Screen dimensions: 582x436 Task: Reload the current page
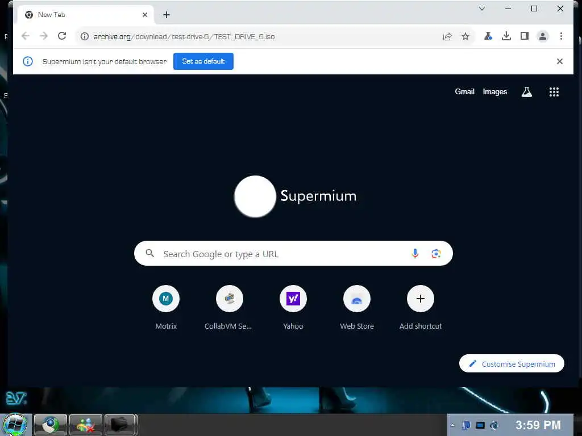click(x=62, y=36)
